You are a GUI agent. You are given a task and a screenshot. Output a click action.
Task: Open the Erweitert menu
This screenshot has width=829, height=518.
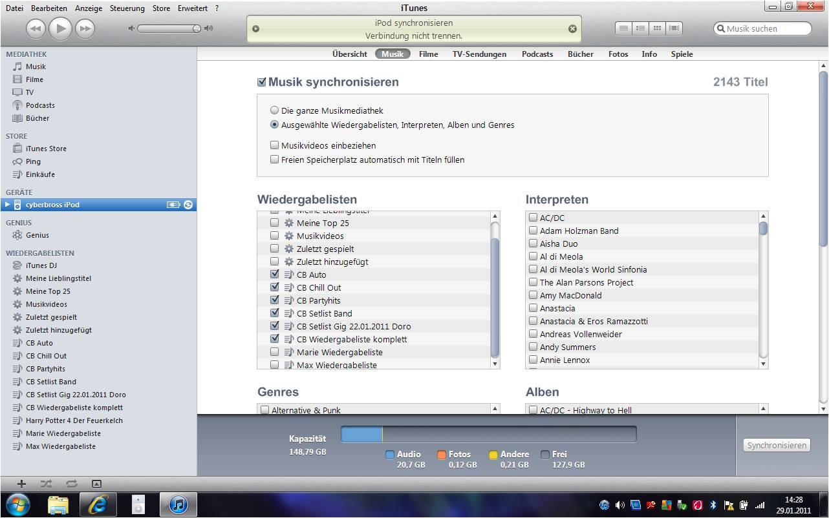coord(193,8)
